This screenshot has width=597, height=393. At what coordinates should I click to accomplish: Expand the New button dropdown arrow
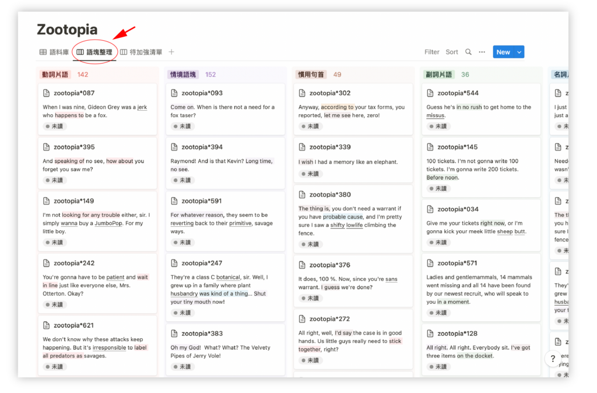[x=519, y=52]
